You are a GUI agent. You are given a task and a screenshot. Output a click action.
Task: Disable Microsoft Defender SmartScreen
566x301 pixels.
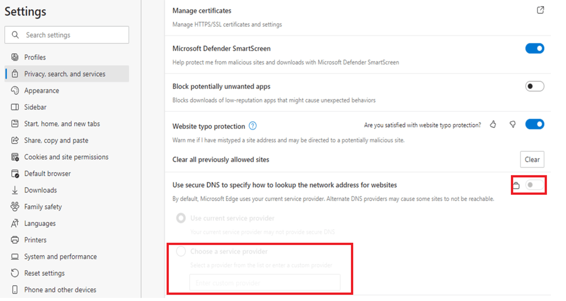click(535, 48)
